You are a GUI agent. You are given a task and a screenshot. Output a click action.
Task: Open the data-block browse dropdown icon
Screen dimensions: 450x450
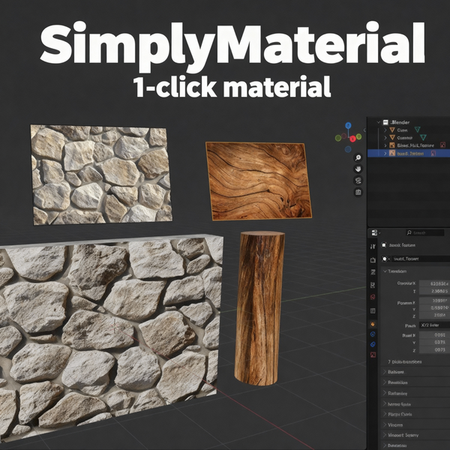[x=385, y=259]
